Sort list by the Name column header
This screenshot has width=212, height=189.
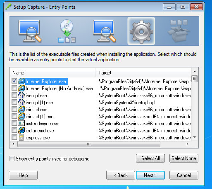[x=53, y=73]
